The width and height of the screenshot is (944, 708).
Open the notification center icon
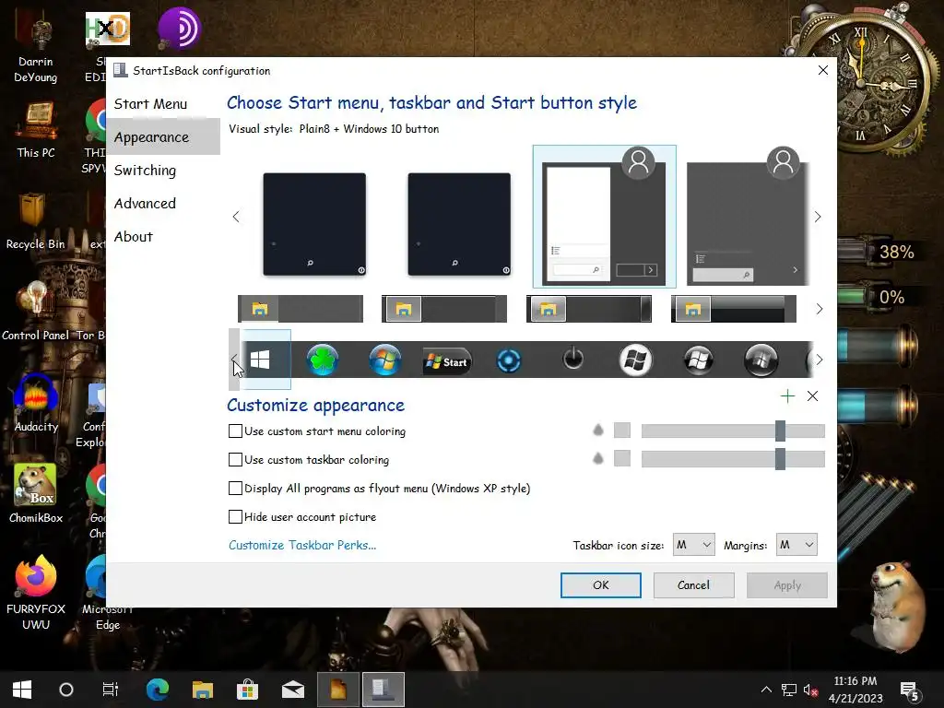[910, 690]
